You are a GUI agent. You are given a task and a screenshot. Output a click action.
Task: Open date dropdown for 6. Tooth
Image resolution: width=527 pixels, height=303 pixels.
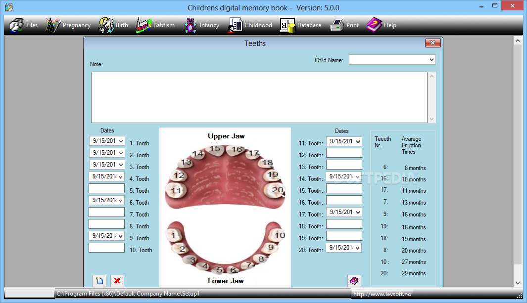(121, 200)
